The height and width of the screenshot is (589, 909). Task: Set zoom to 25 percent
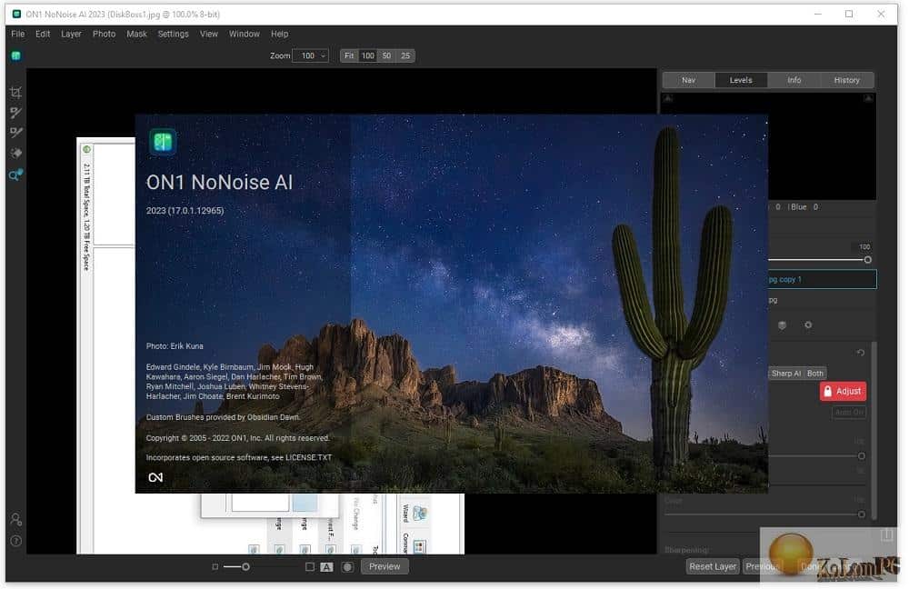tap(405, 55)
